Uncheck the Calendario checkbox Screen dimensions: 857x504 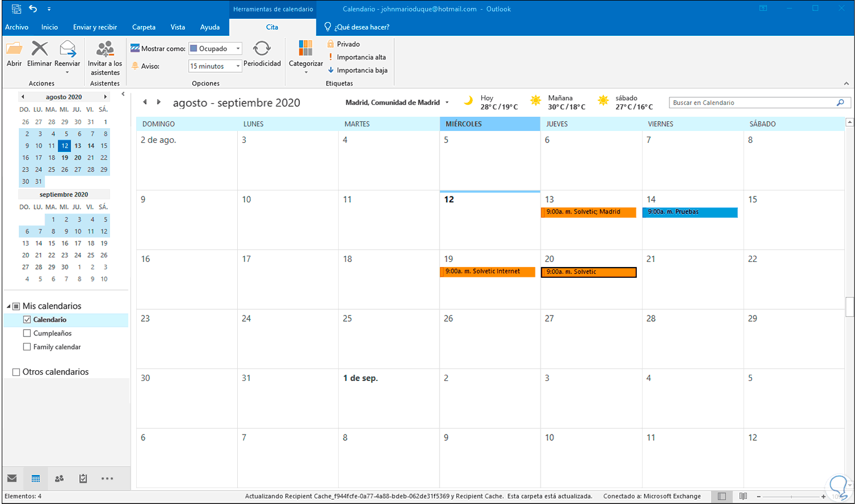[27, 319]
